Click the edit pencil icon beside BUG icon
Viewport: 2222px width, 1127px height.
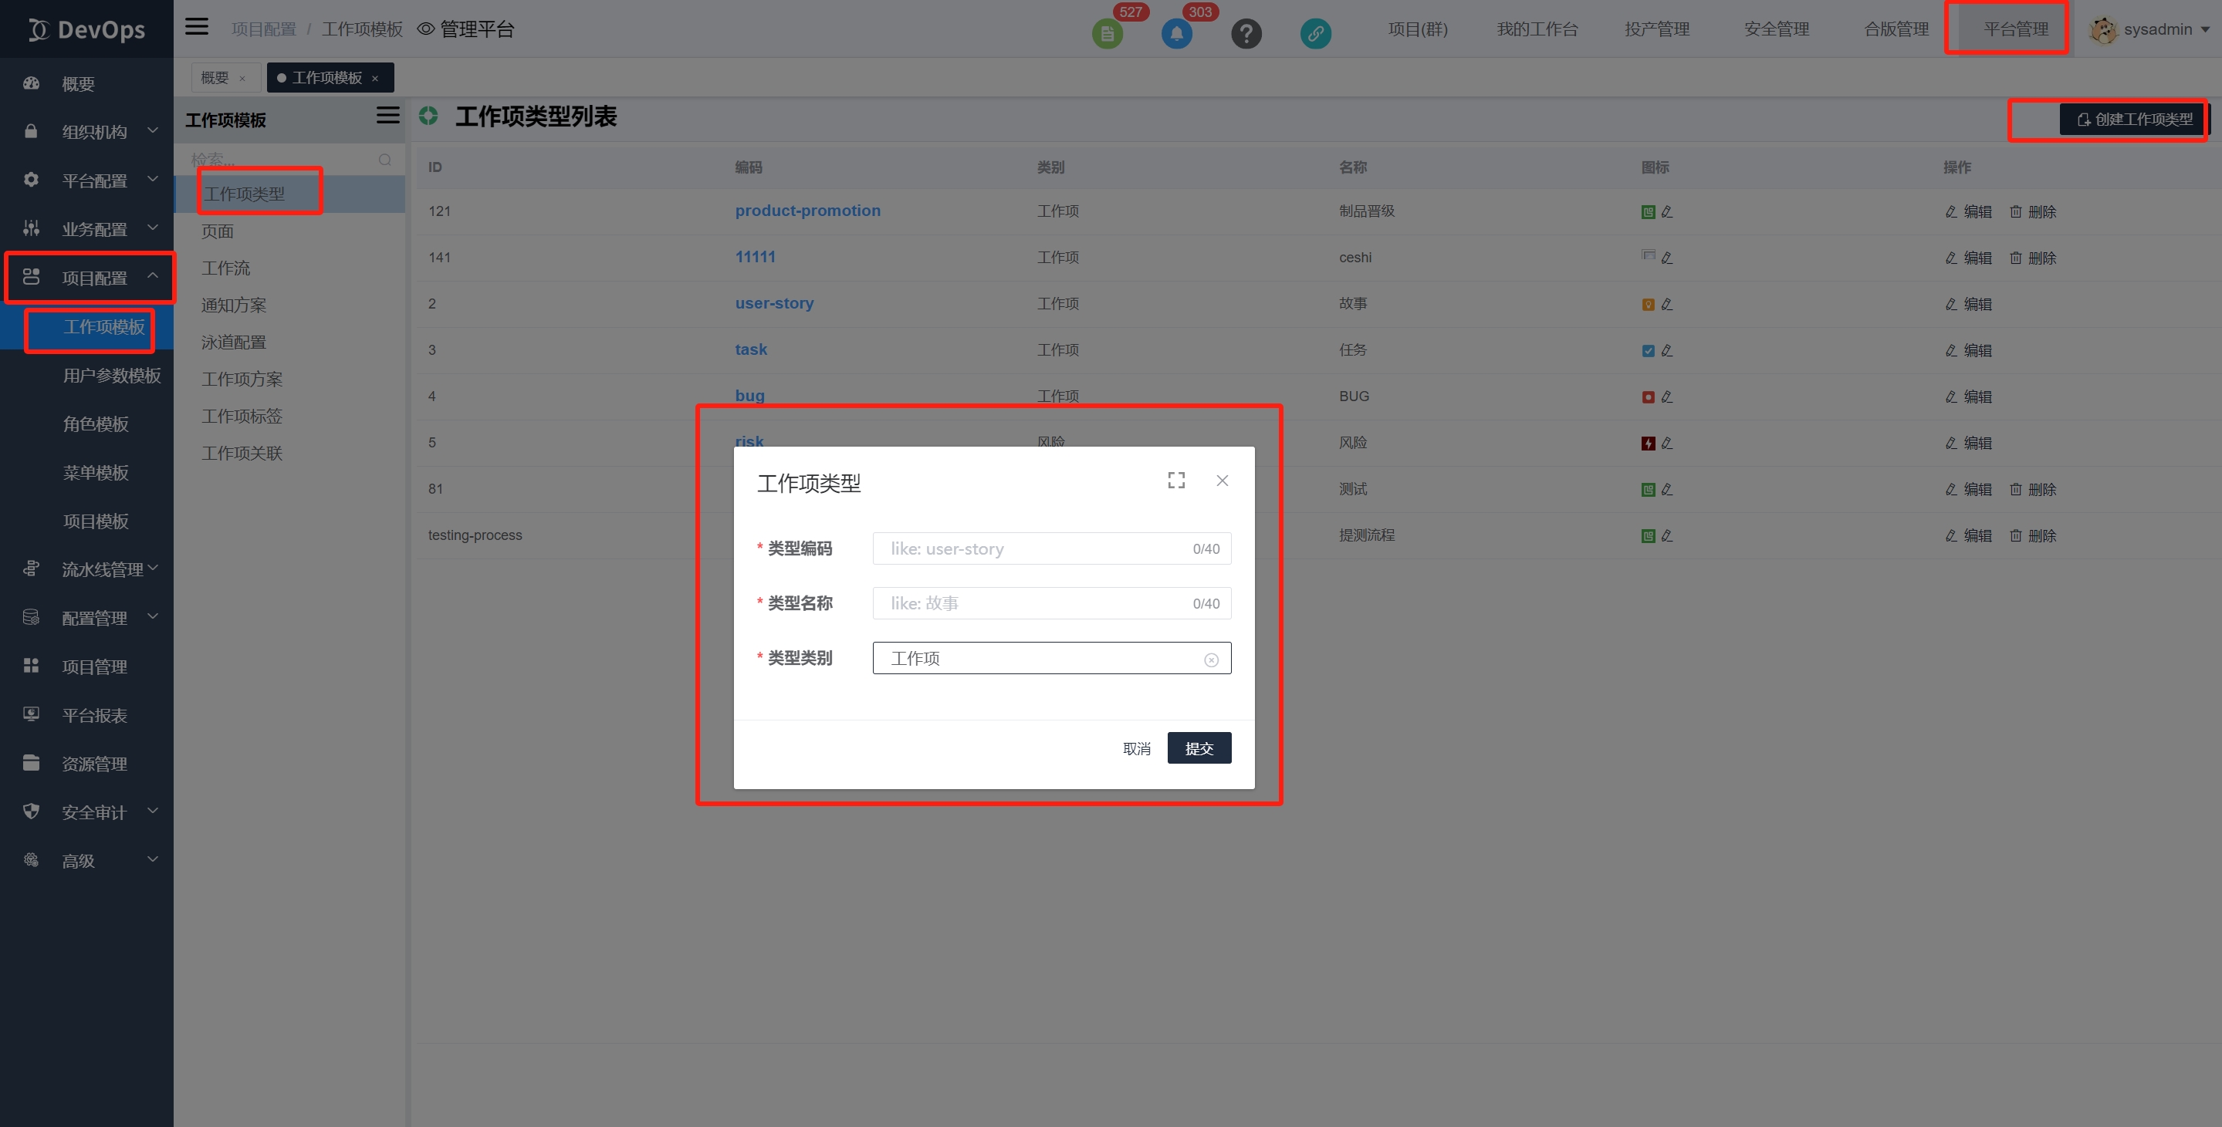click(1666, 396)
